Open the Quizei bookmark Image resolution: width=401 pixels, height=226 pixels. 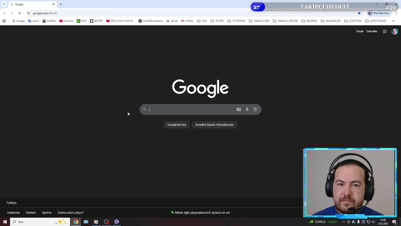tap(172, 21)
